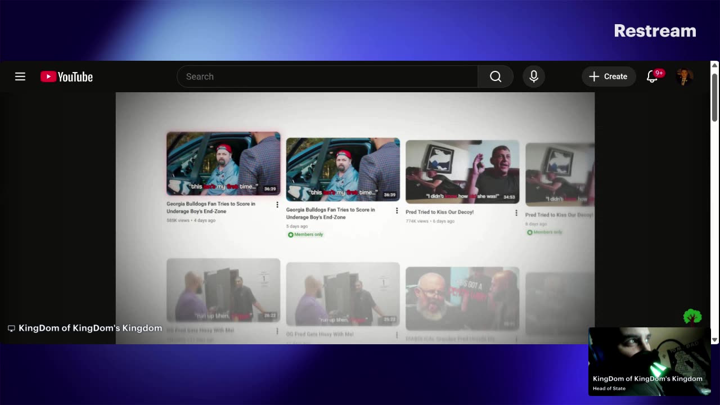Open the notifications bell

click(652, 76)
